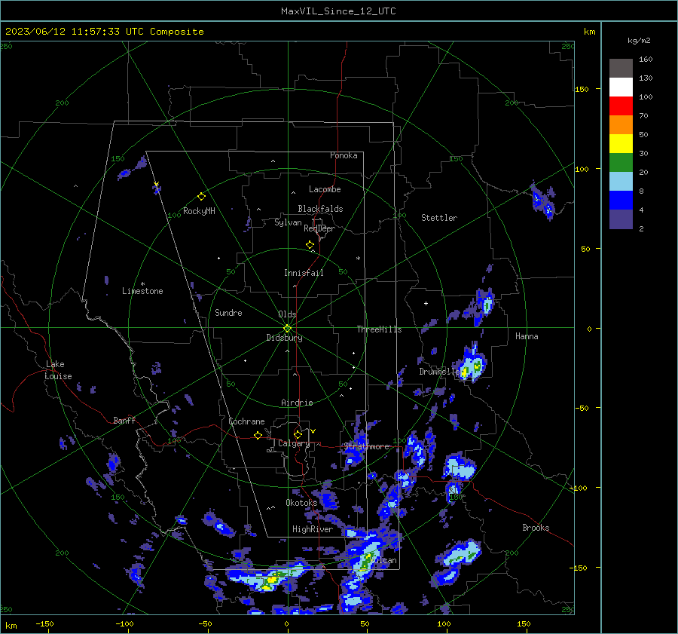The image size is (678, 634).
Task: Click the Calgary city label
Action: pos(294,443)
